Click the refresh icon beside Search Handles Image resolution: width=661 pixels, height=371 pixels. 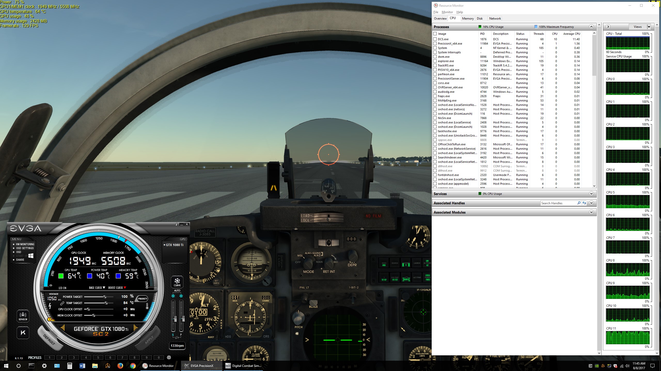pyautogui.click(x=584, y=203)
